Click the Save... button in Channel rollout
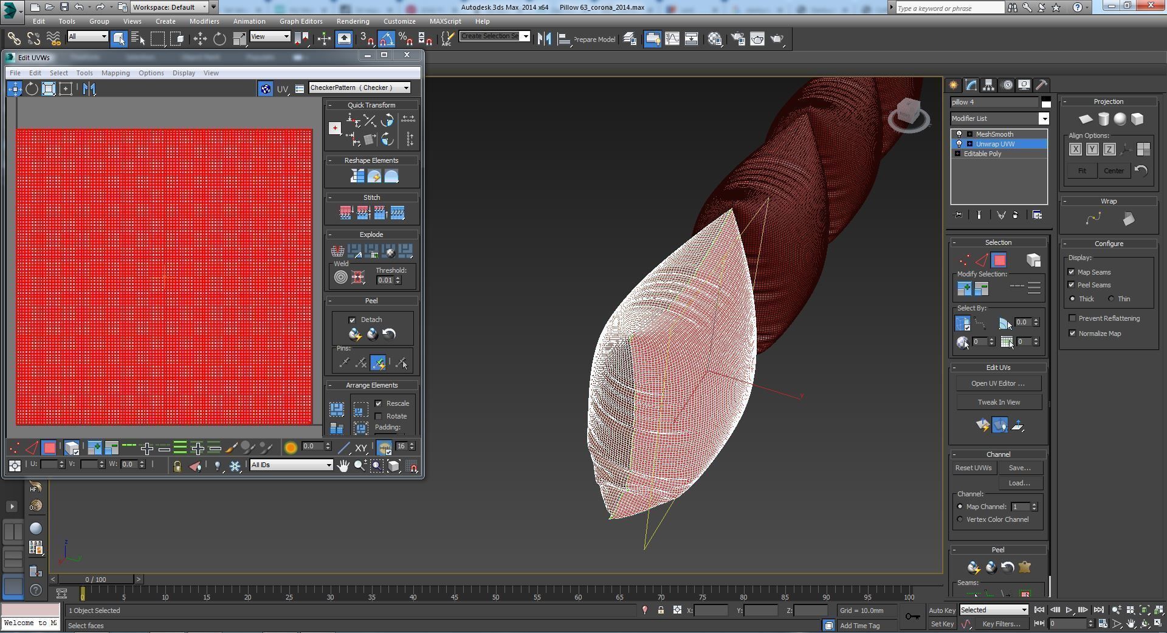 click(x=1019, y=468)
